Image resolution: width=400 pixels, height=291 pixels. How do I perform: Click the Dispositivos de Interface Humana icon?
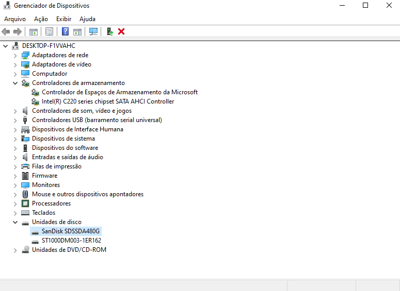point(25,129)
